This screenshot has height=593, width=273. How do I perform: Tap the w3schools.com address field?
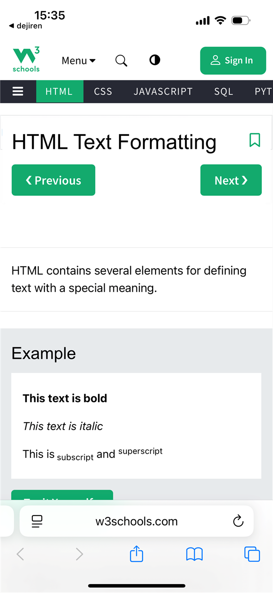tap(136, 521)
